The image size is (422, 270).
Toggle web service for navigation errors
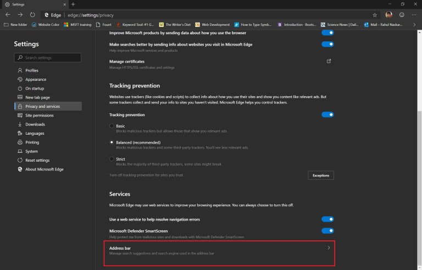pos(327,219)
